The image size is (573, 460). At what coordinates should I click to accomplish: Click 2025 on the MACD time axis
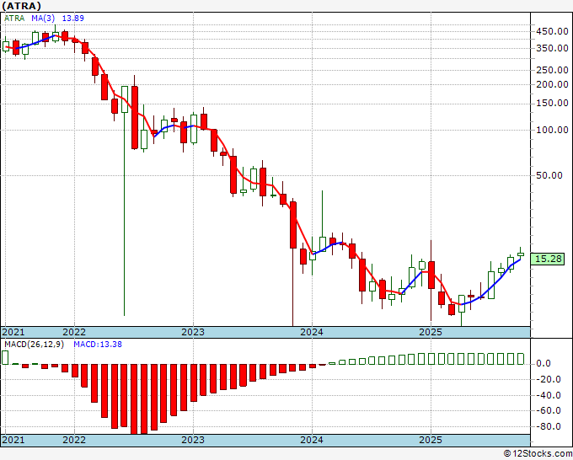point(431,440)
